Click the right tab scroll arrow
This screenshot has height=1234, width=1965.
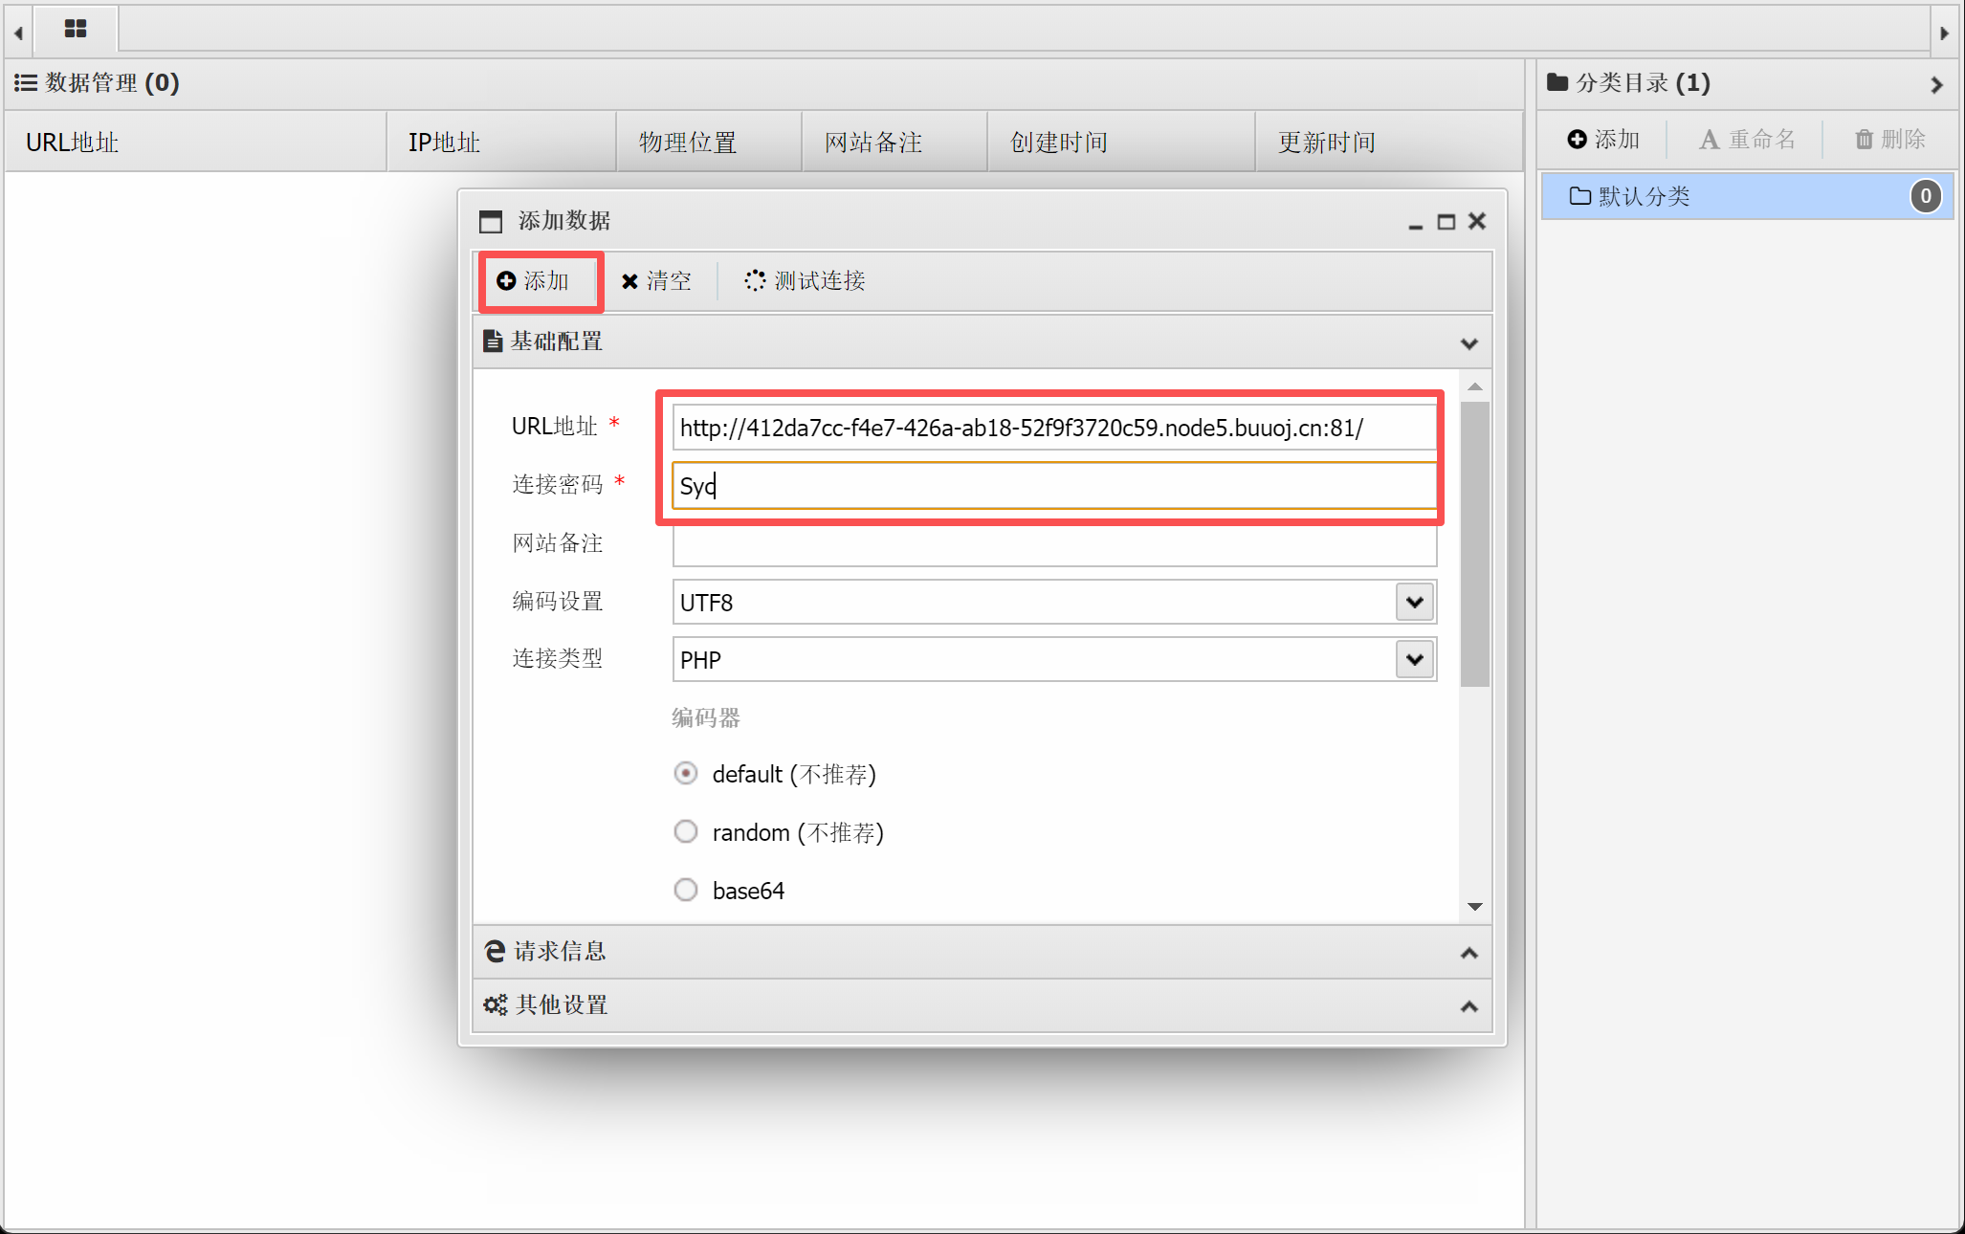[1944, 33]
